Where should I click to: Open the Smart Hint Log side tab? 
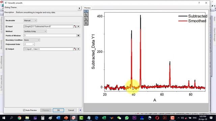tap(1, 83)
